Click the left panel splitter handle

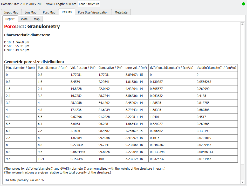(2, 100)
